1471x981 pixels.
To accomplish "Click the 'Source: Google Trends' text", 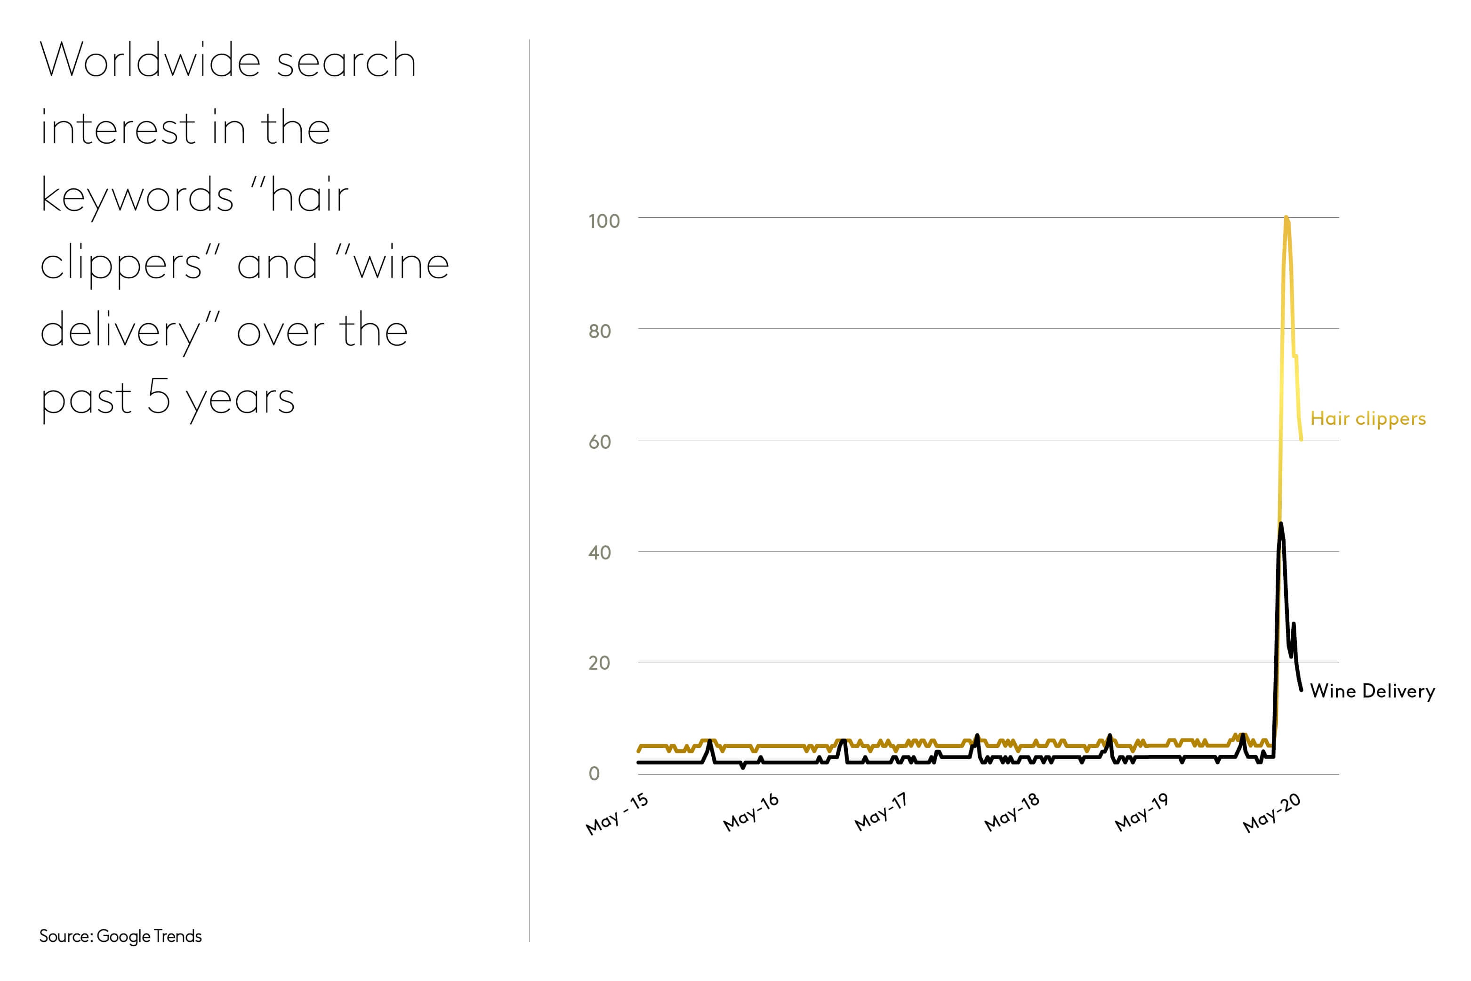I will pos(120,936).
